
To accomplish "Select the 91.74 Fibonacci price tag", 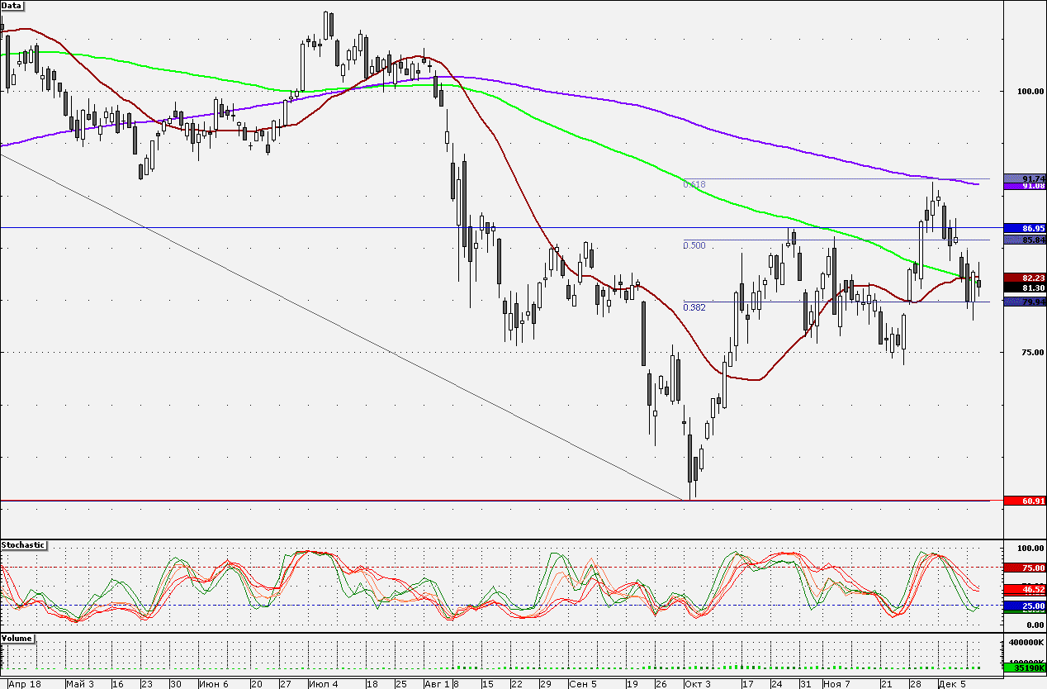I will point(1025,178).
